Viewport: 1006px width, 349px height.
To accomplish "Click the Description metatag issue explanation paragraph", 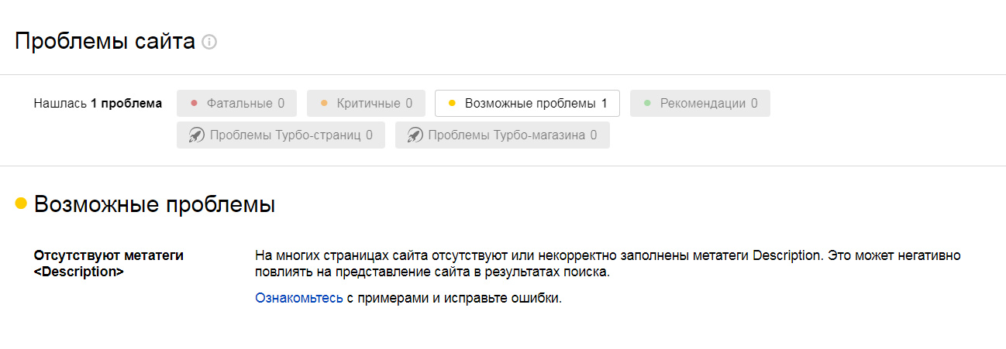I will [608, 264].
